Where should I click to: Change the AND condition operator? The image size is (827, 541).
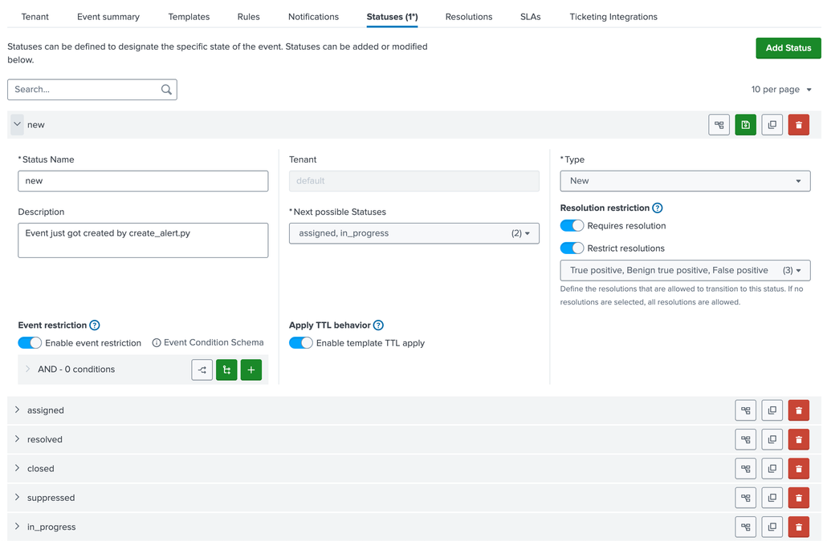point(202,369)
